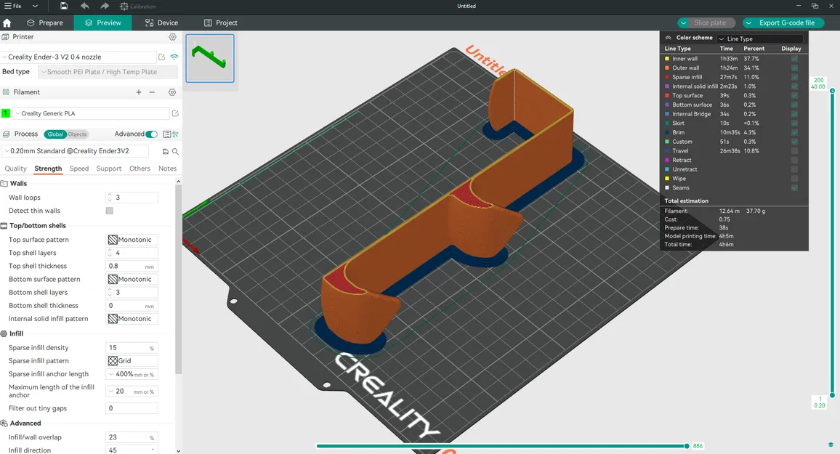
Task: Edit the Creality Generic PLA preset
Action: click(175, 113)
